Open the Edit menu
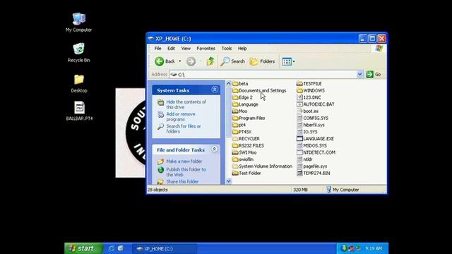The width and height of the screenshot is (452, 254). 171,49
